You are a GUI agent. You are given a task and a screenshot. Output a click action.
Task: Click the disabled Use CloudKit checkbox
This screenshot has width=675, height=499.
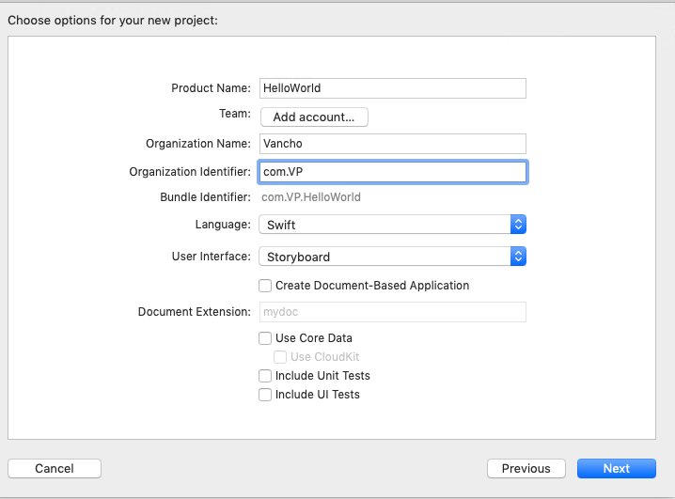tap(280, 357)
